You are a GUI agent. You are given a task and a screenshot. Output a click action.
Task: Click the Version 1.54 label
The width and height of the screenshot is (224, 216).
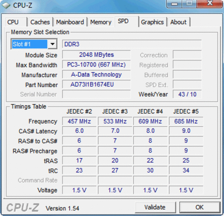(62, 208)
